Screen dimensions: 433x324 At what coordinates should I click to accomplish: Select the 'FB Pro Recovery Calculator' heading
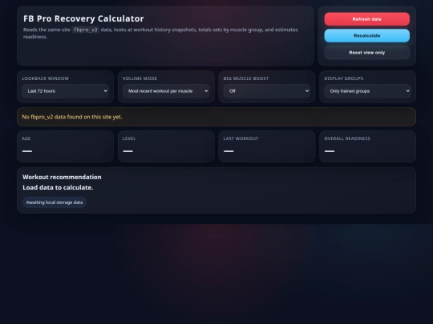[83, 18]
